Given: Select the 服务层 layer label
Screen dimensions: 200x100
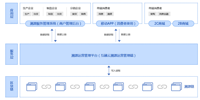Looking at the screenshot, I should [12, 54].
